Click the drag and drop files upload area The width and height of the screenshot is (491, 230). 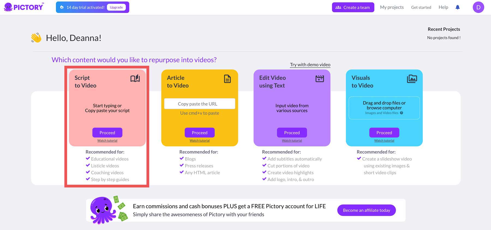click(x=384, y=108)
